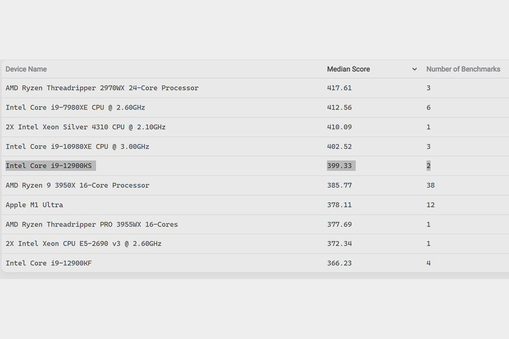The width and height of the screenshot is (509, 339).
Task: Click the median score 385.77
Action: point(339,185)
